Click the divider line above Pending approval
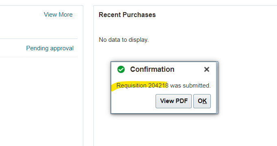The height and width of the screenshot is (146, 277). (39, 39)
